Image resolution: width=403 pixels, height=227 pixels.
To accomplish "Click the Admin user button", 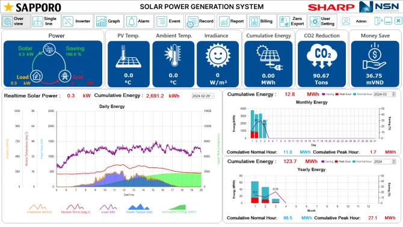I will [x=355, y=21].
